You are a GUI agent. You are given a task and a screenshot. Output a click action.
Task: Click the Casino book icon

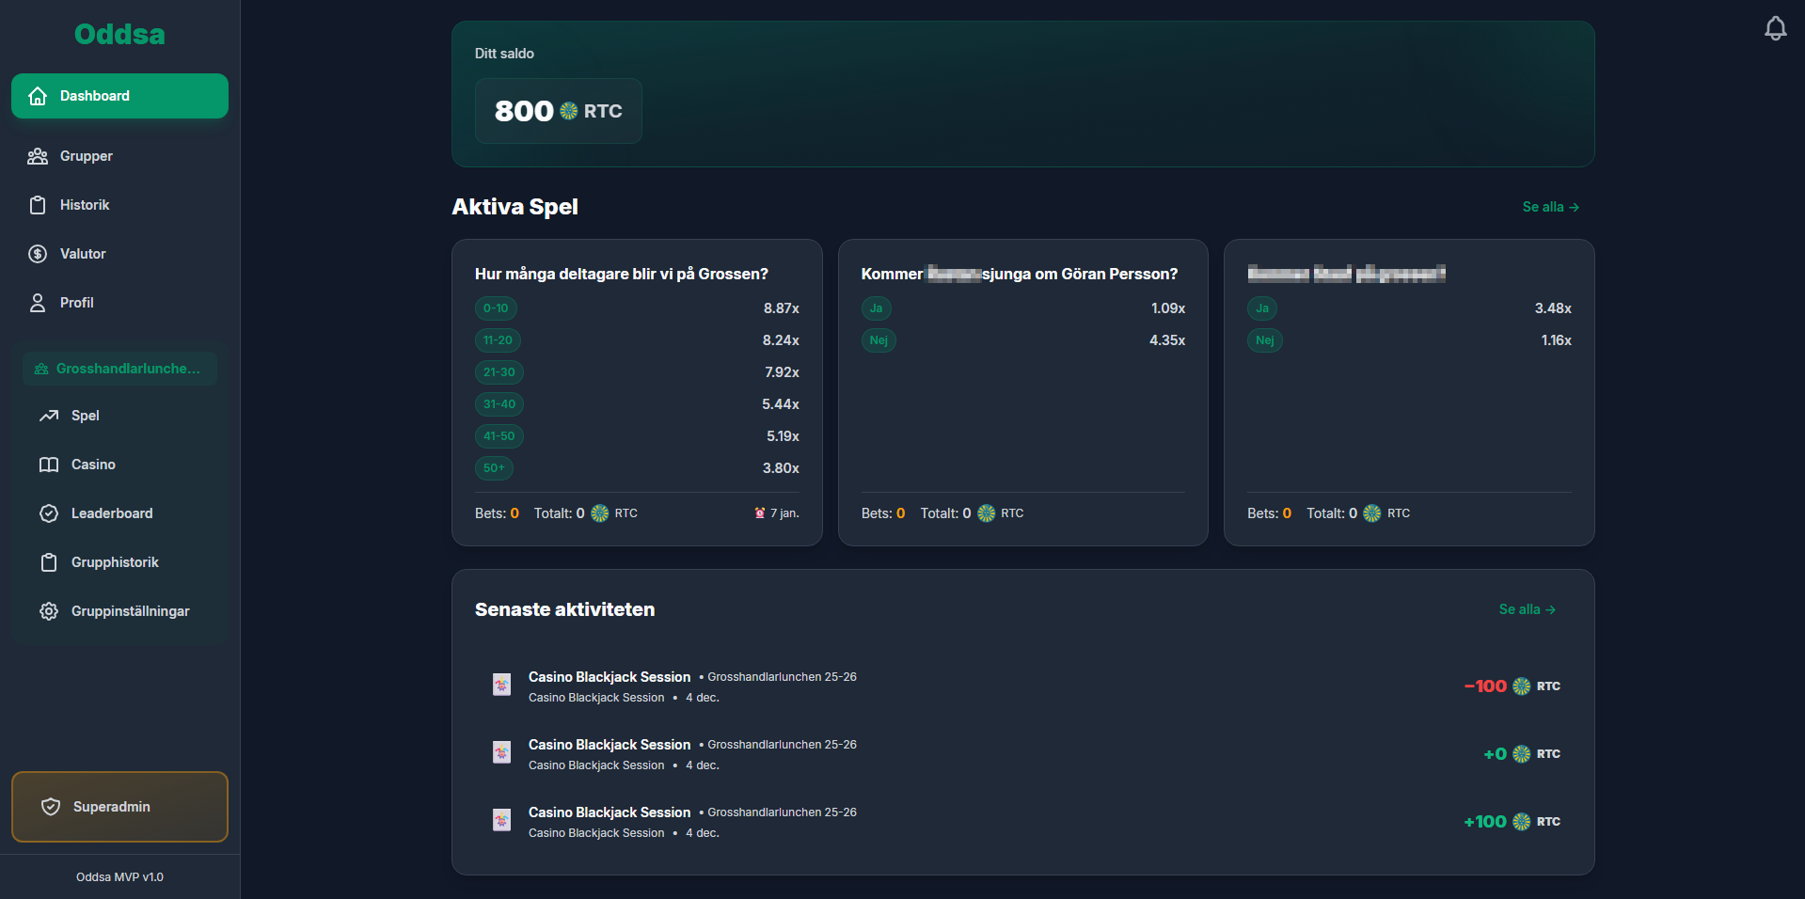49,465
